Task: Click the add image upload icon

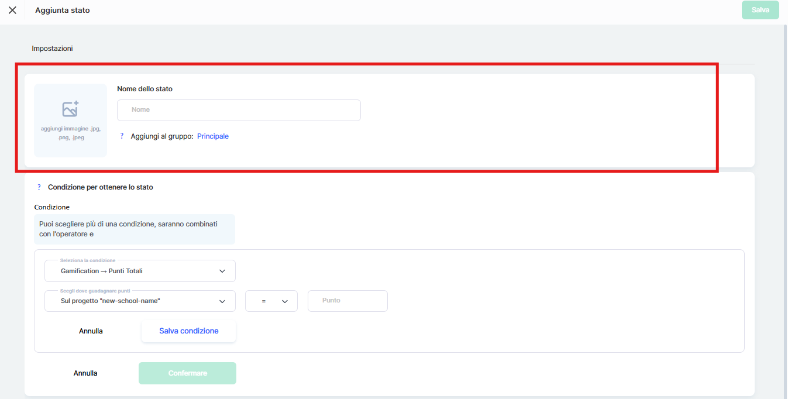Action: [70, 109]
